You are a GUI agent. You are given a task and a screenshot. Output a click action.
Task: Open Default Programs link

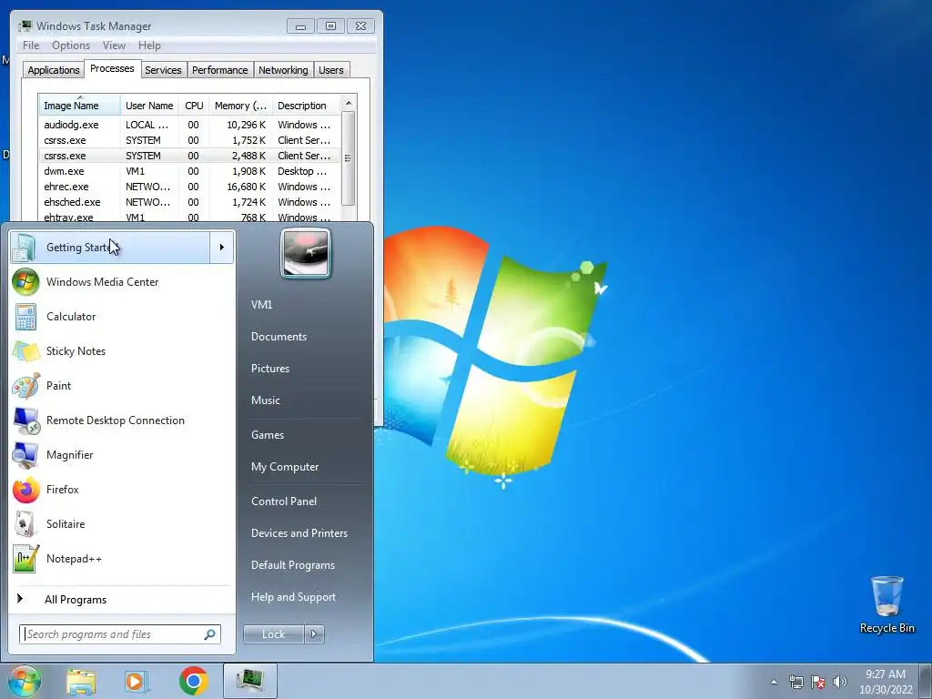292,565
